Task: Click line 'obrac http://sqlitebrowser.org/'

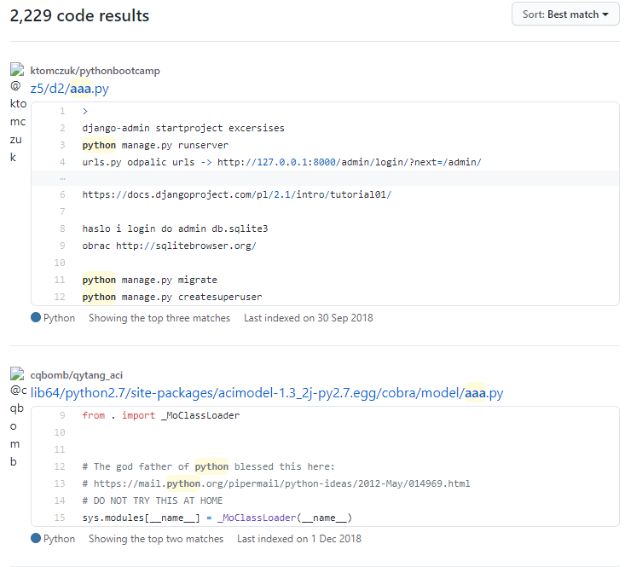Action: 169,246
